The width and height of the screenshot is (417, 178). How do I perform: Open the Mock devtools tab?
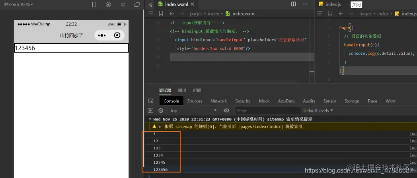(x=264, y=101)
